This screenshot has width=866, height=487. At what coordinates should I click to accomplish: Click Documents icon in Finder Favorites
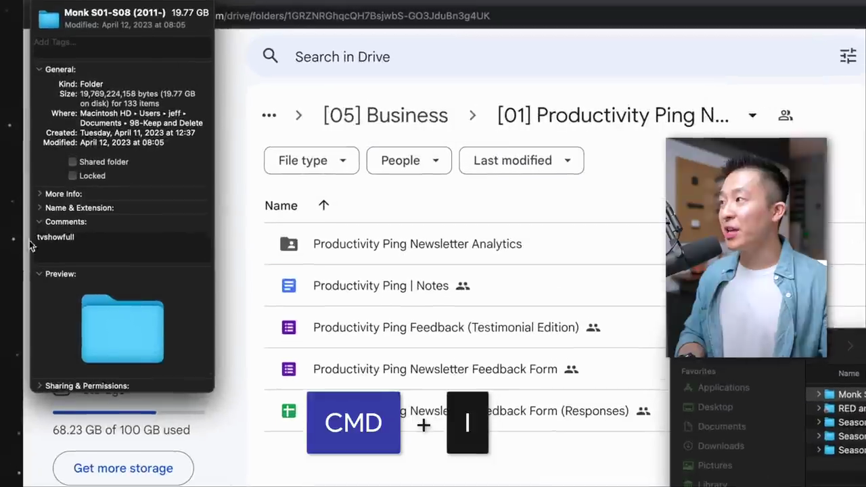coord(689,427)
